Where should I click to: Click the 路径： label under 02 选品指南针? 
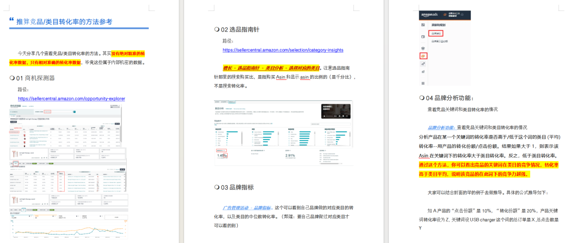tap(229, 41)
